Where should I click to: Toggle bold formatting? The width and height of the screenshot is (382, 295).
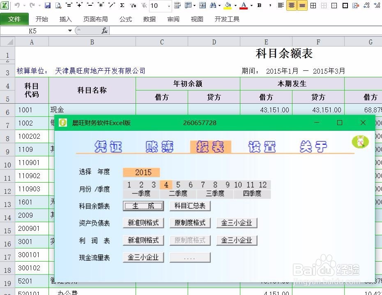259,6
